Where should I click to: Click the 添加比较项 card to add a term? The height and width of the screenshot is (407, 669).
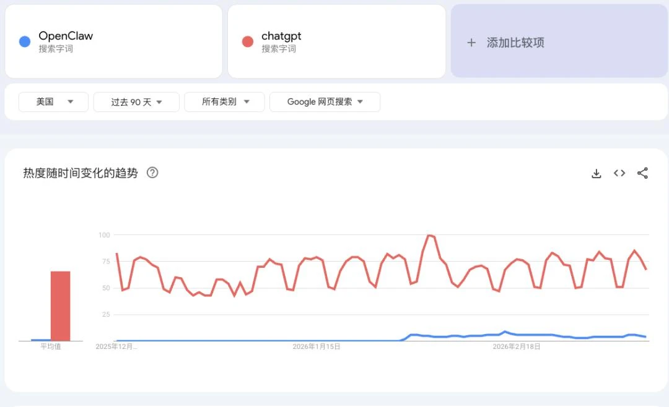(557, 41)
